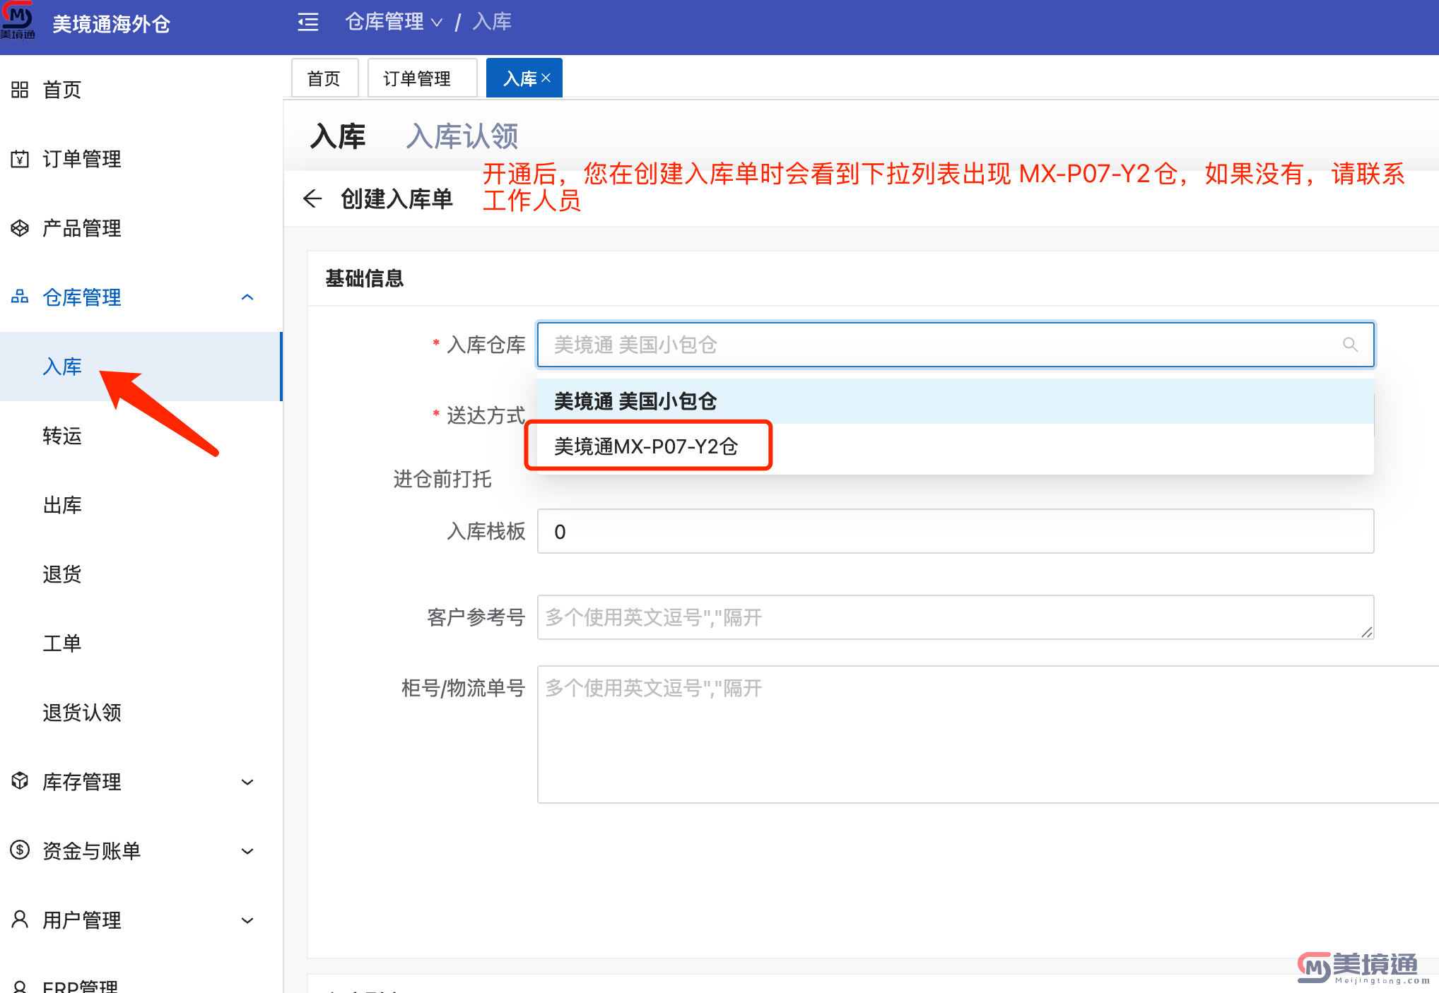Click the 资金与账单 dollar icon in sidebar

coord(20,850)
